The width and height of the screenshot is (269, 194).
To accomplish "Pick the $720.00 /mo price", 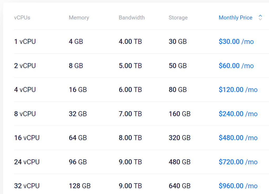I will 238,162.
